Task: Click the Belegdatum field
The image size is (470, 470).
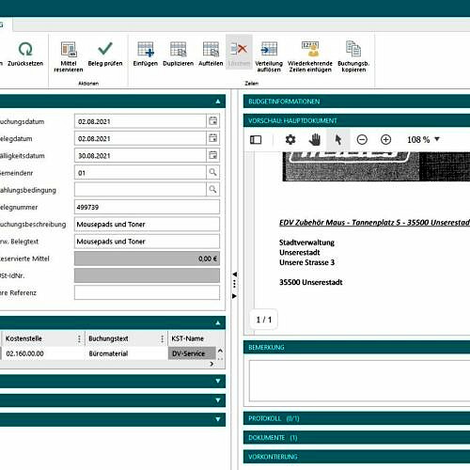Action: click(140, 138)
